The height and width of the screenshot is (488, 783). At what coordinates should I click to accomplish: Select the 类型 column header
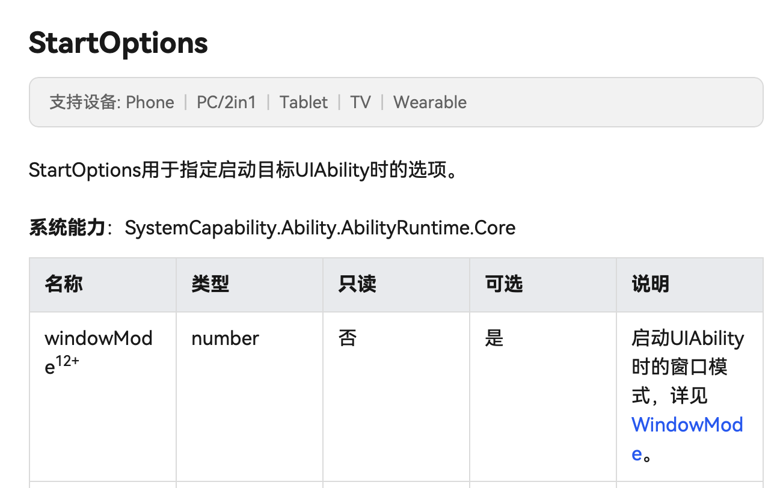click(x=210, y=284)
